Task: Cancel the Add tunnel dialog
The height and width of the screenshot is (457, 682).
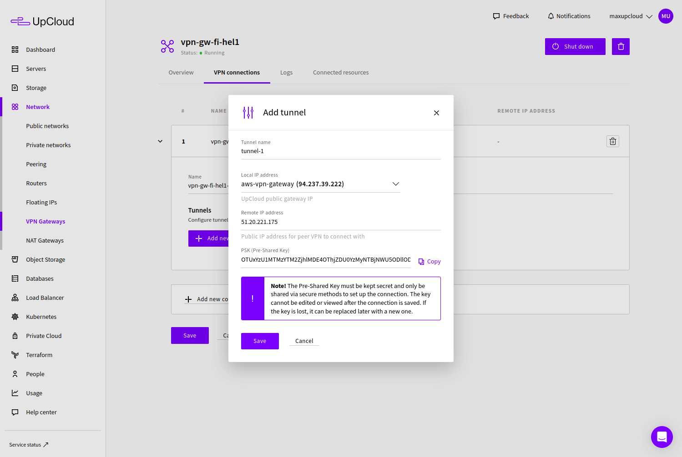Action: tap(304, 341)
